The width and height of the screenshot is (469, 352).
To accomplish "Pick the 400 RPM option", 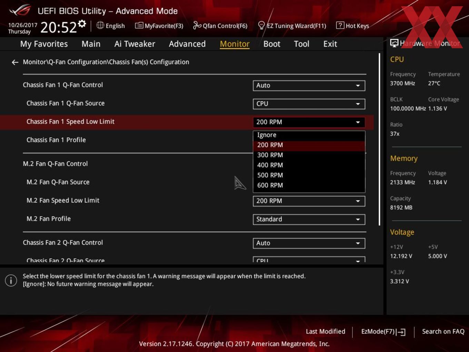I will point(309,165).
